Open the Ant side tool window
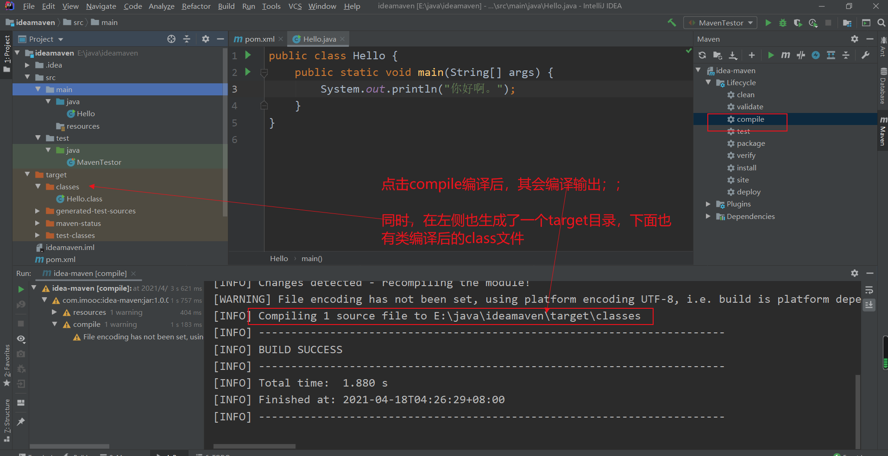The height and width of the screenshot is (456, 888). click(883, 46)
